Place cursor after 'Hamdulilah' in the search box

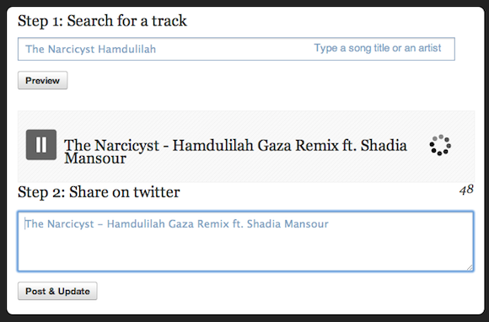(x=156, y=49)
